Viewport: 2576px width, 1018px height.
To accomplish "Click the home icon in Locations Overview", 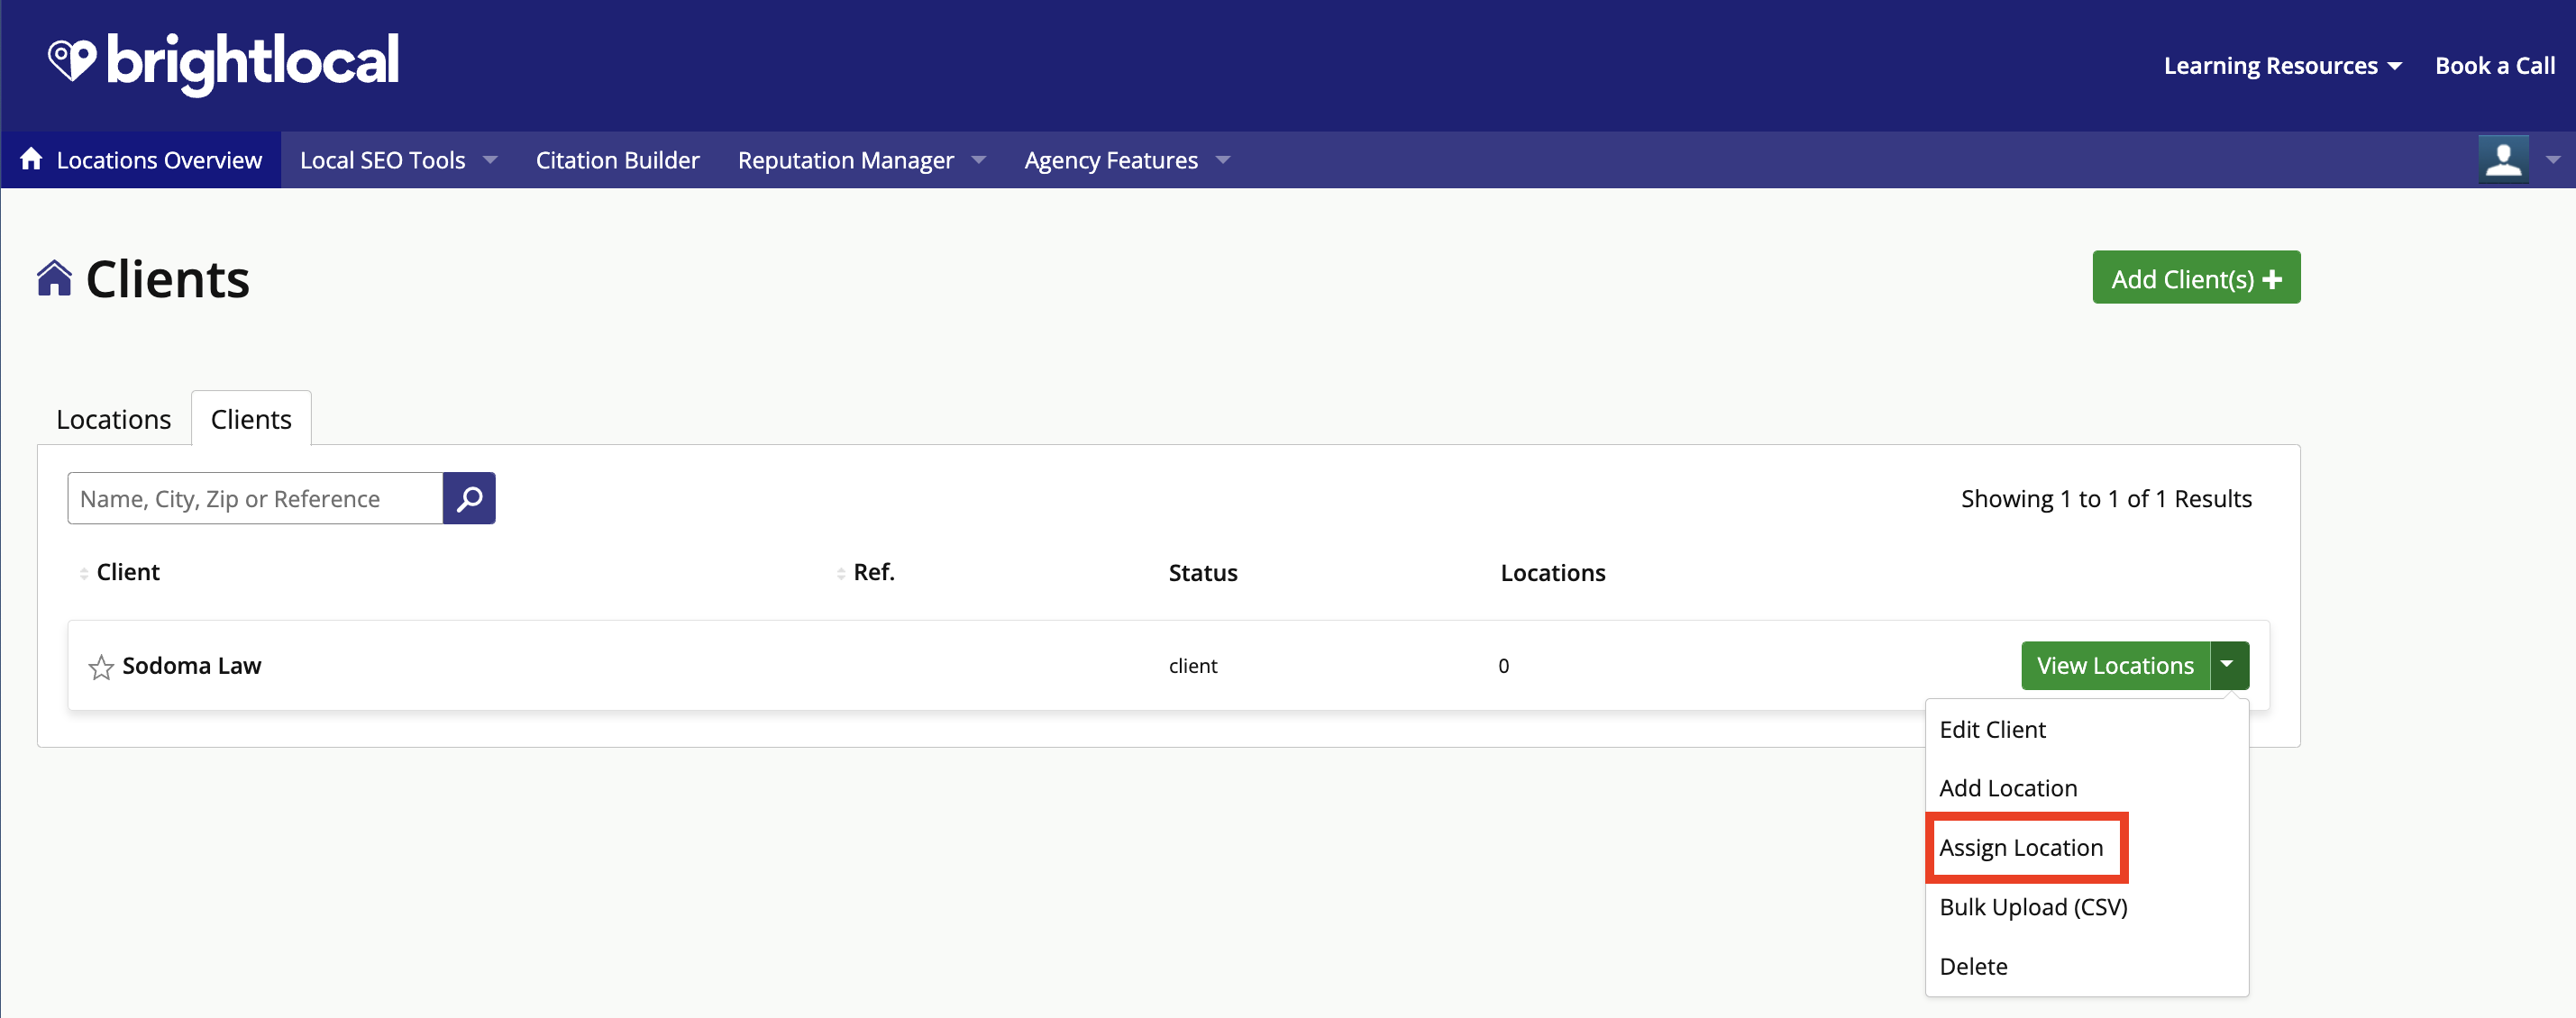I will pyautogui.click(x=31, y=159).
